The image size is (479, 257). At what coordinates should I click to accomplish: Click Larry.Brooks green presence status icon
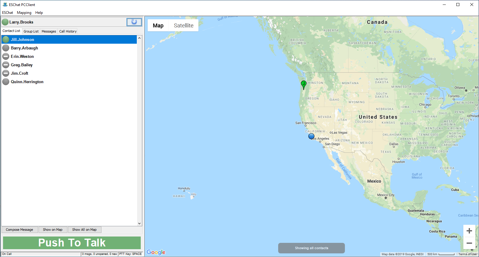click(5, 22)
